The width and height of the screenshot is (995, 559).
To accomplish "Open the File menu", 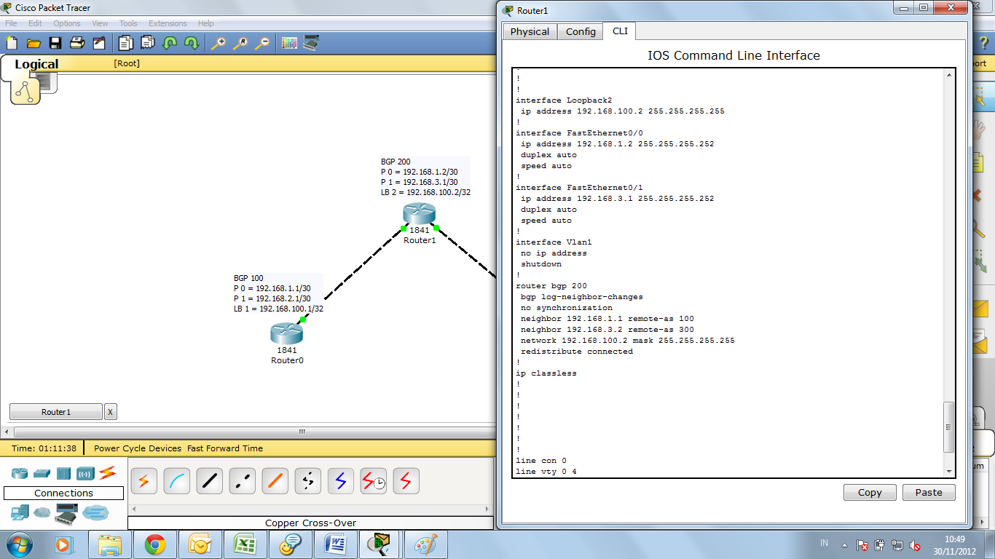I will [x=11, y=23].
